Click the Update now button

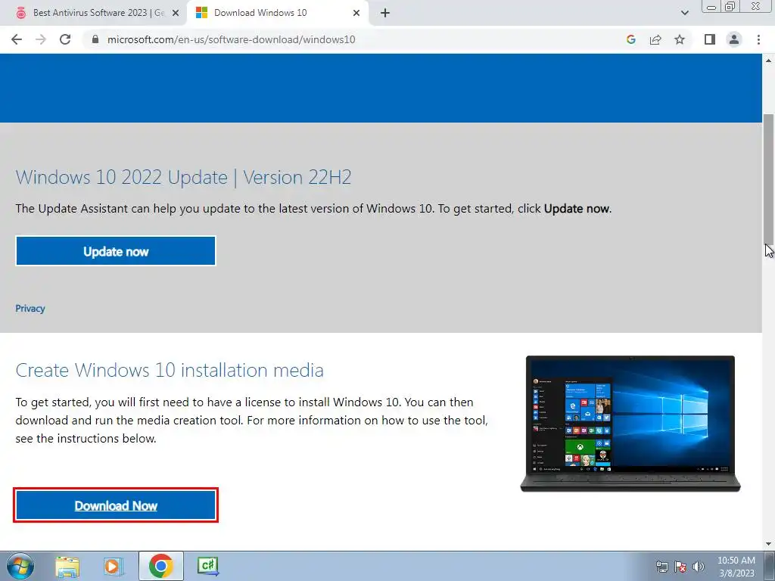click(x=116, y=251)
